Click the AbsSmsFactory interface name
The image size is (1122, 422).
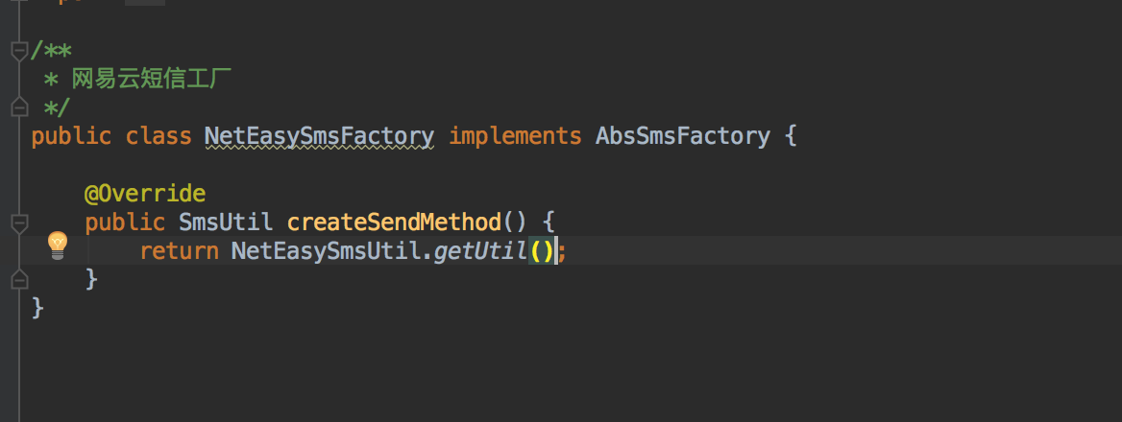click(682, 136)
